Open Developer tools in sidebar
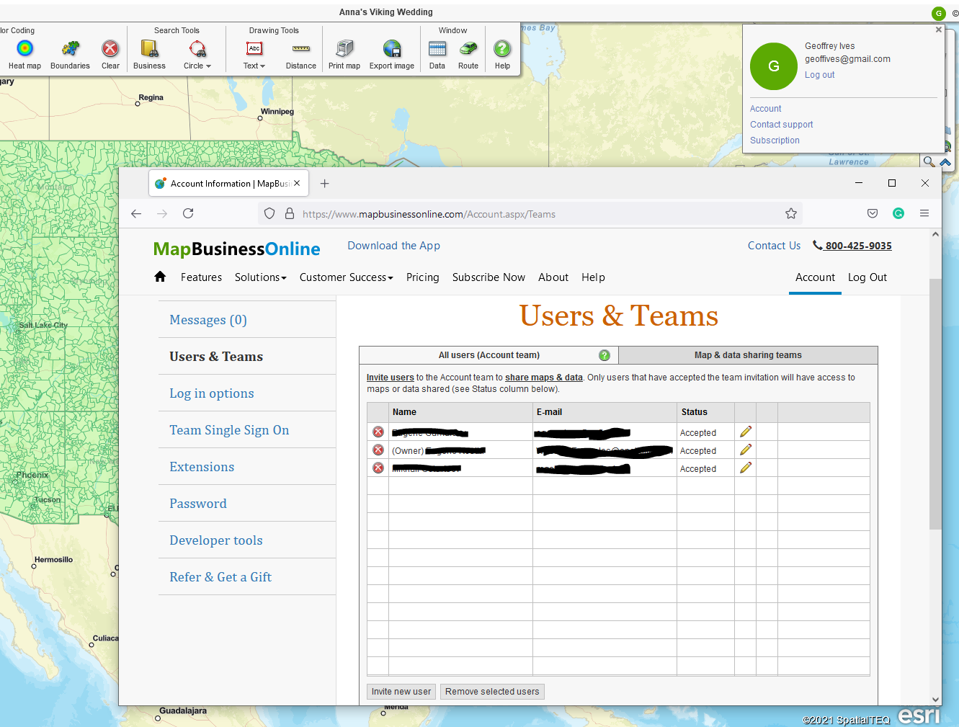This screenshot has height=727, width=959. pos(216,540)
